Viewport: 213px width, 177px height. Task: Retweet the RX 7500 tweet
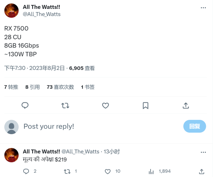pyautogui.click(x=65, y=105)
